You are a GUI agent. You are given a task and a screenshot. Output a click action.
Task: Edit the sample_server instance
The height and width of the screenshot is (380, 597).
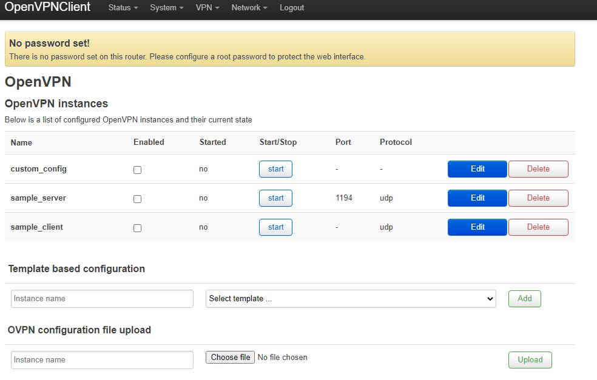point(477,198)
